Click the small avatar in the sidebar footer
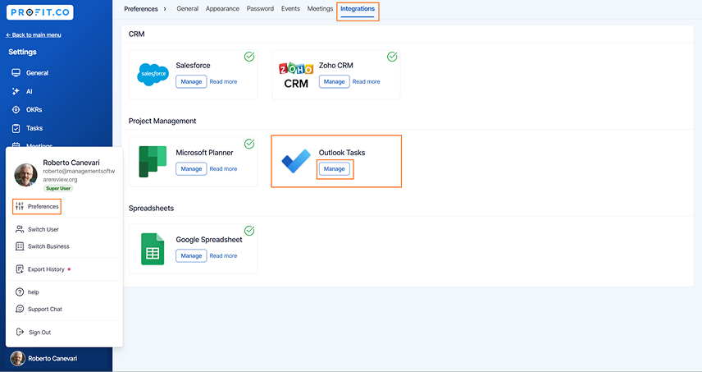Viewport: 702px width, 372px height. coord(17,359)
